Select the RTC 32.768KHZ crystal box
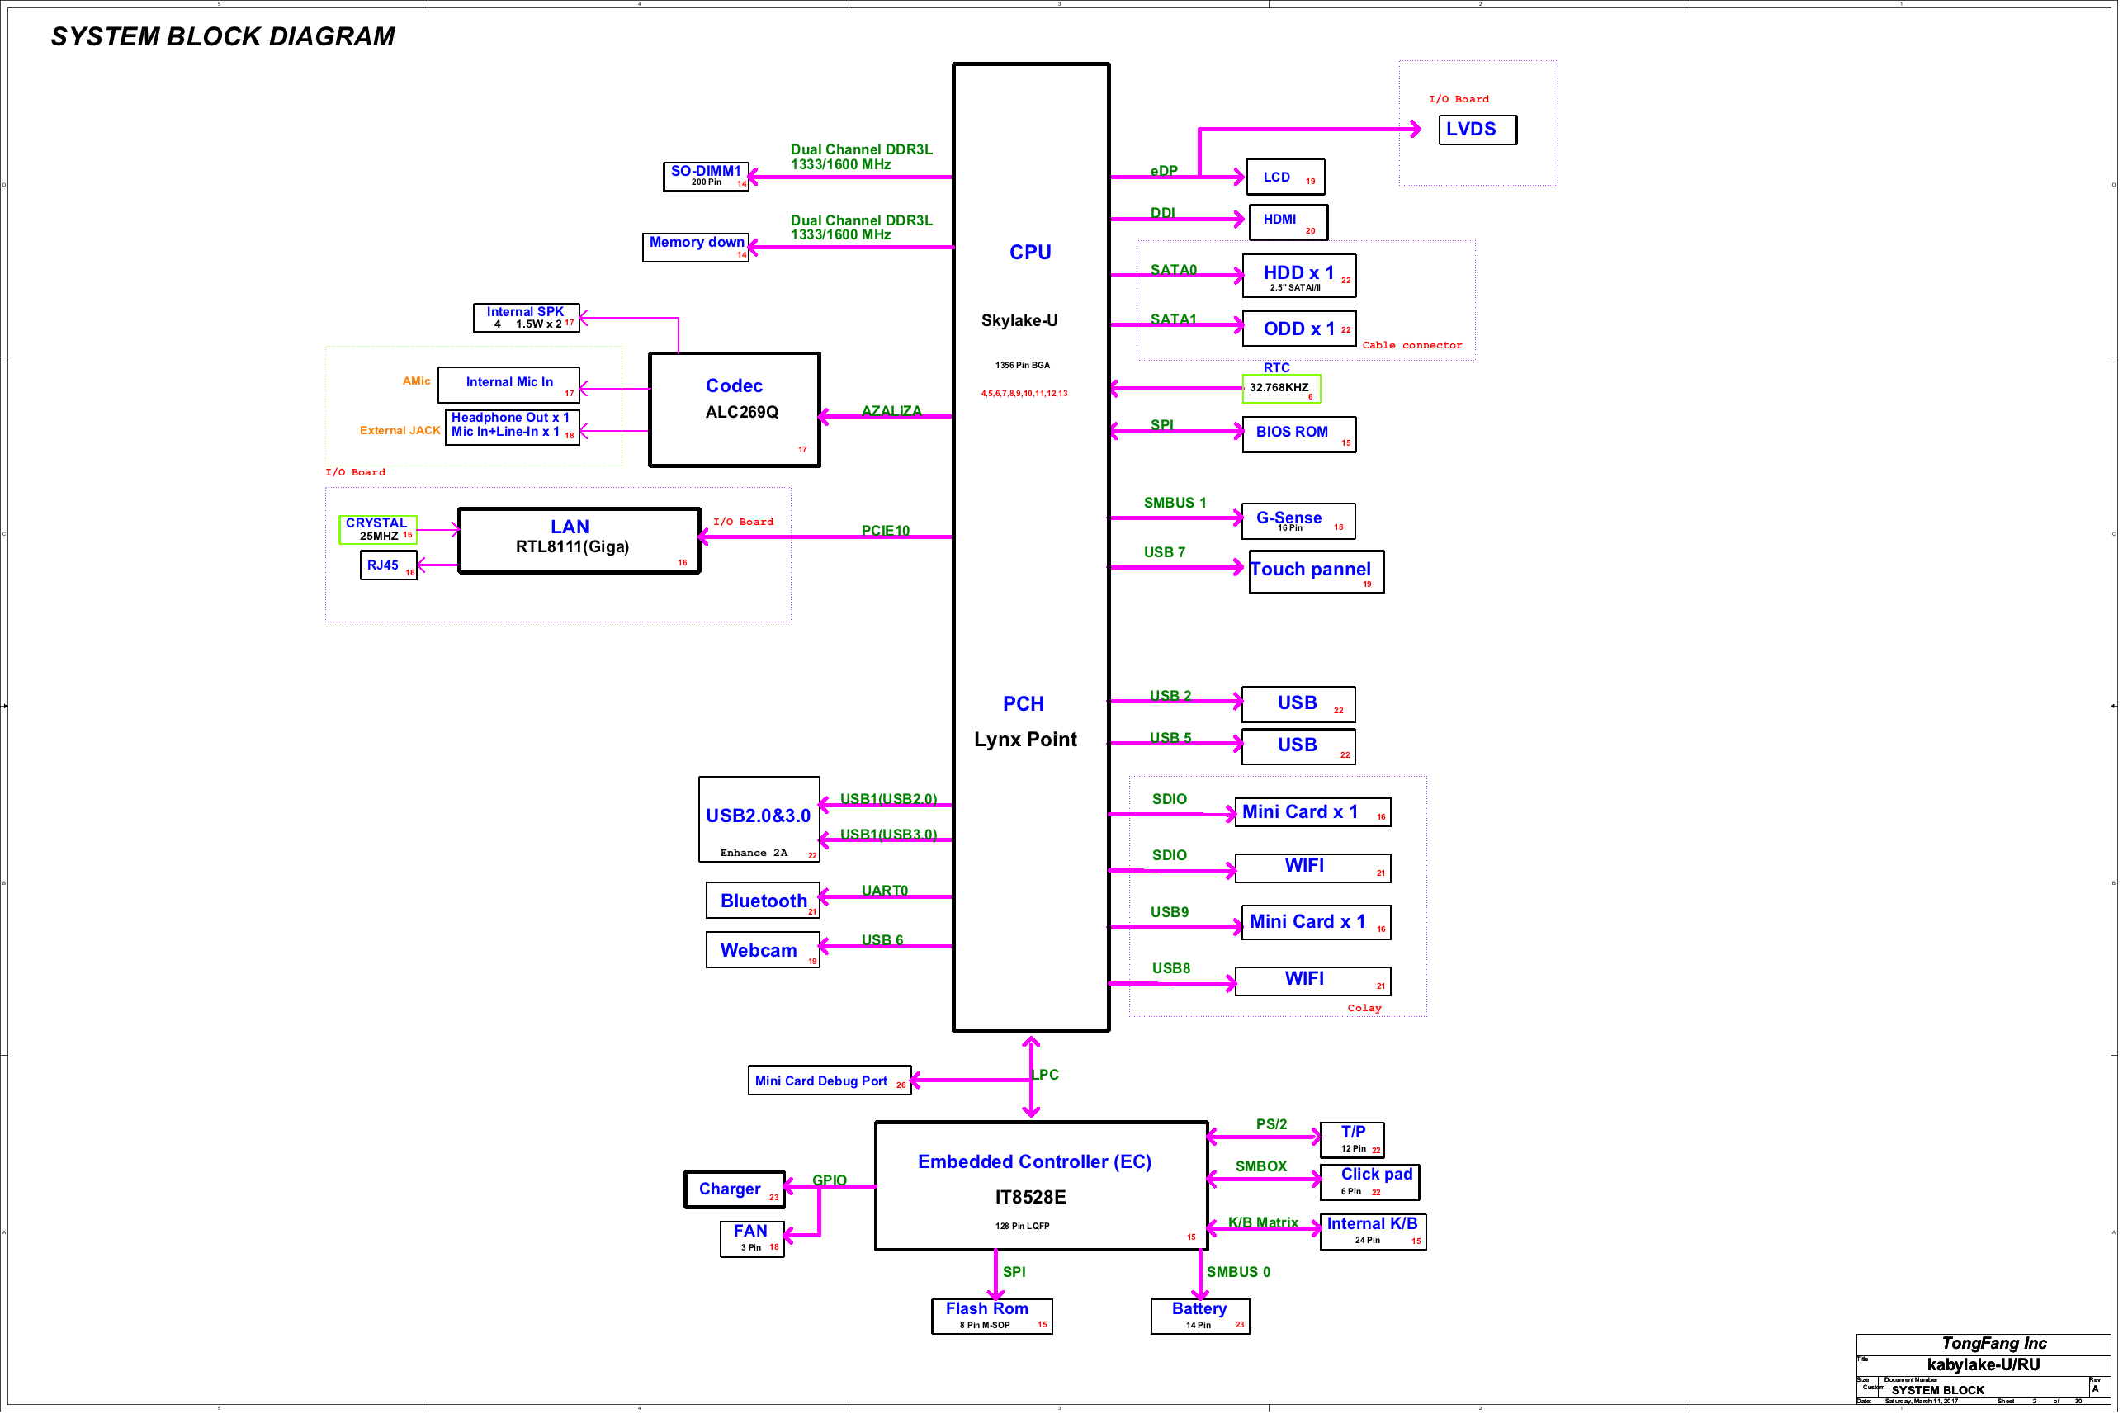 (1280, 388)
